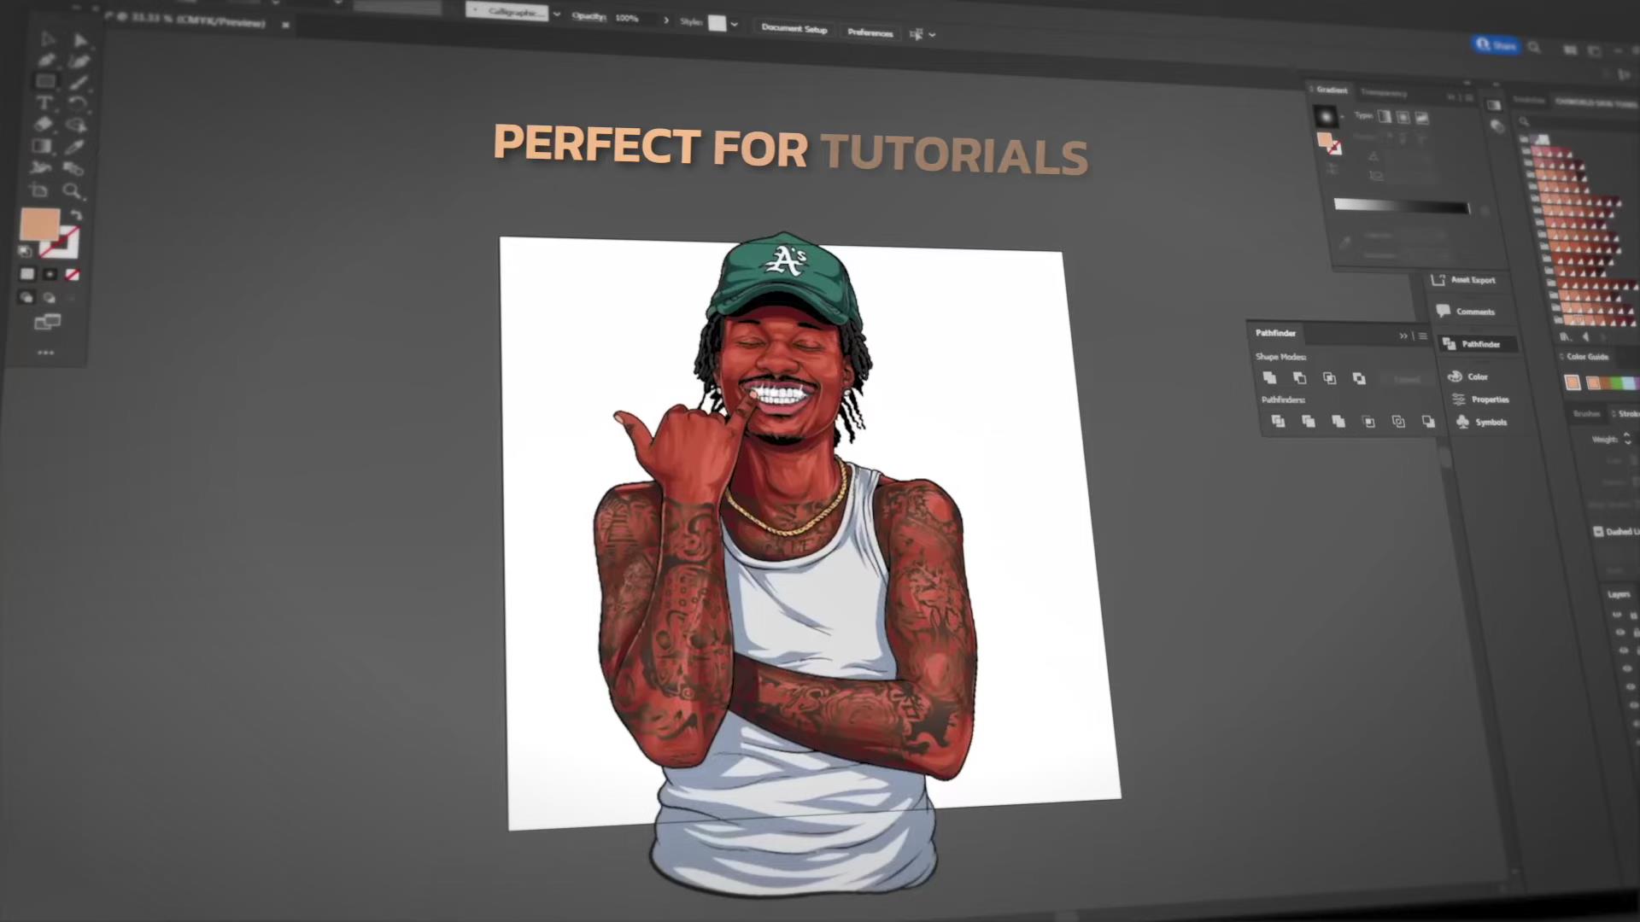Open the Calligraphic brush dropdown
Viewport: 1640px width, 922px height.
pyautogui.click(x=557, y=15)
